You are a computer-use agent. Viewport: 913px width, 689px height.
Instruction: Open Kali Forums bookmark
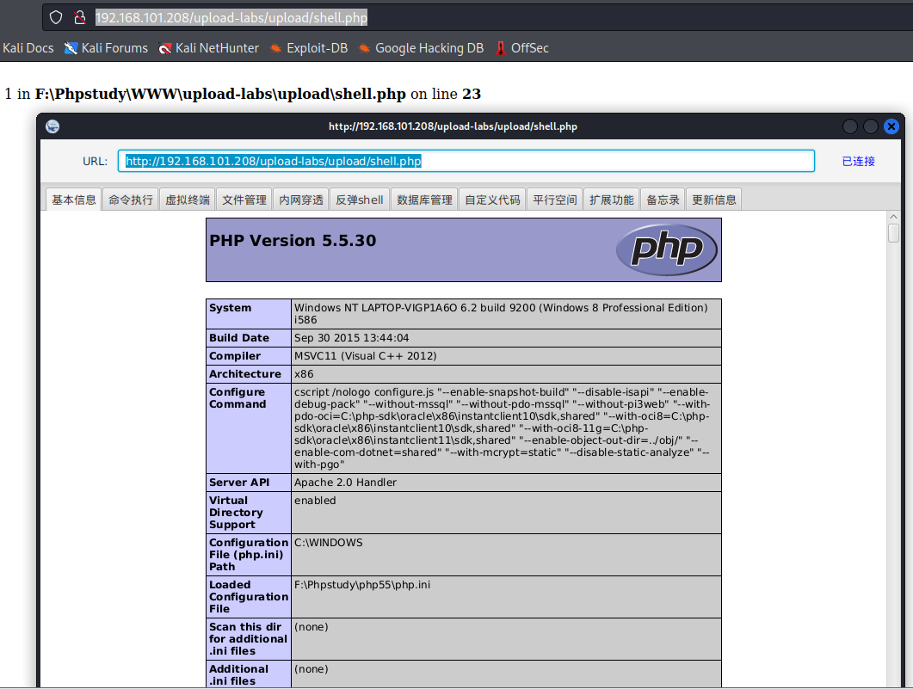click(x=106, y=48)
